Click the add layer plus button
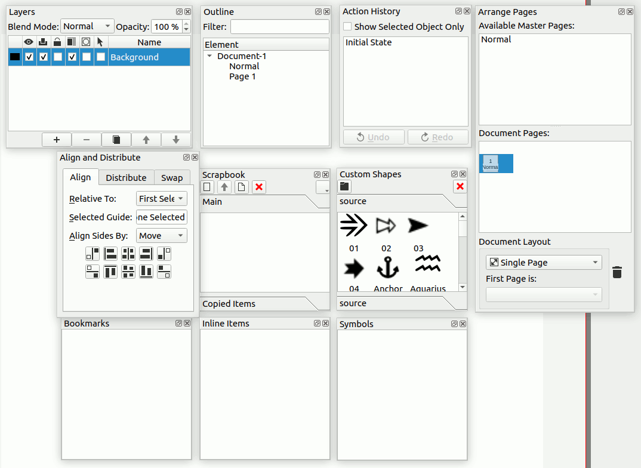The height and width of the screenshot is (468, 641). [x=57, y=140]
